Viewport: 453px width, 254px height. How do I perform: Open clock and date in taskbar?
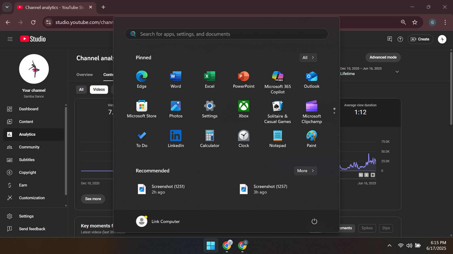(436, 246)
